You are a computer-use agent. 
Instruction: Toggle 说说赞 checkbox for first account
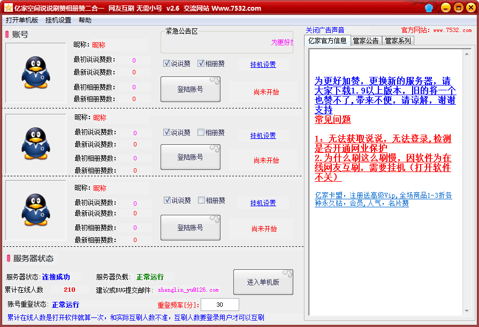point(168,64)
